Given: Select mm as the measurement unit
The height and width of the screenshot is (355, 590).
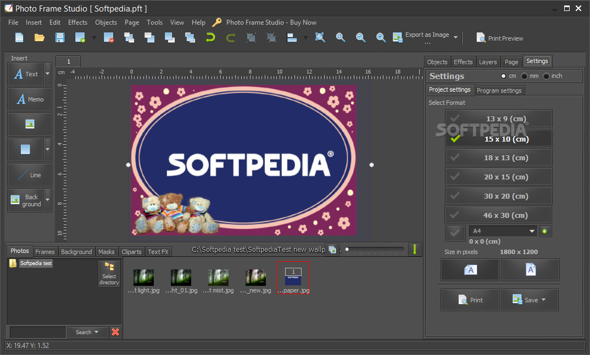Looking at the screenshot, I should 524,76.
